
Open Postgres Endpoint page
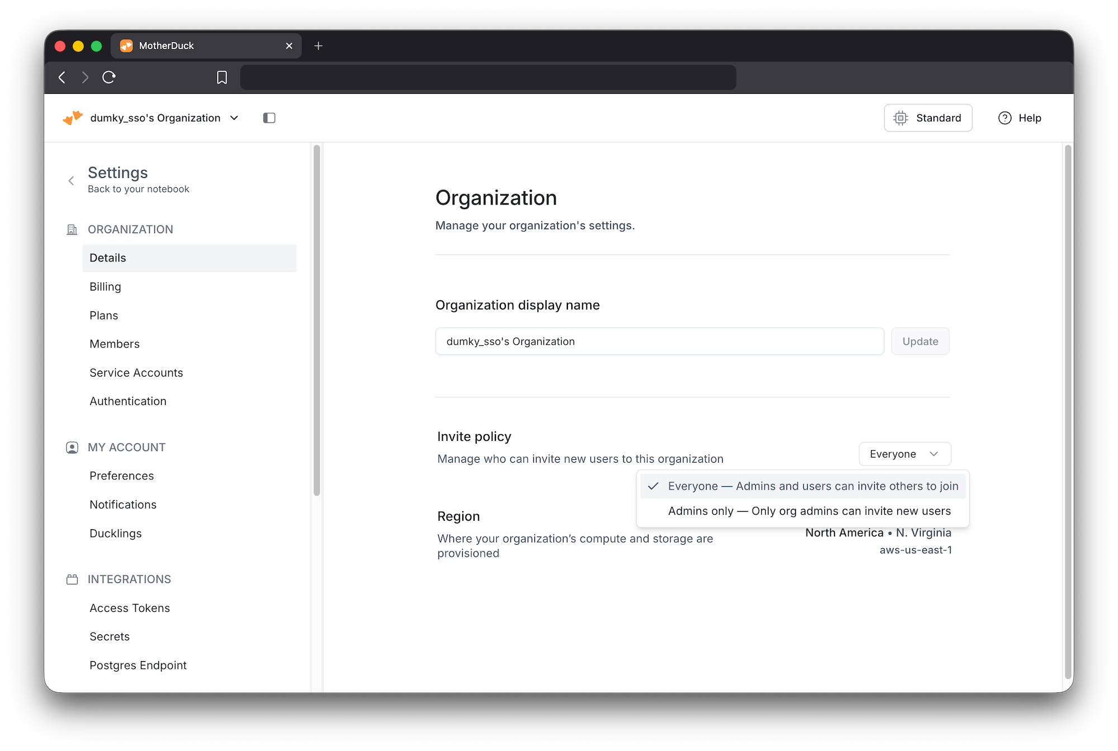point(190,666)
